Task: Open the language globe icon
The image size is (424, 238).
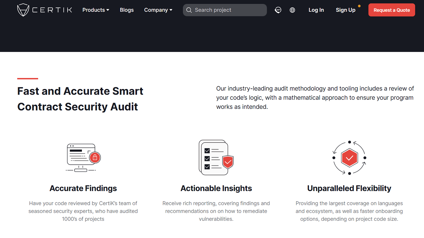Action: pyautogui.click(x=292, y=10)
